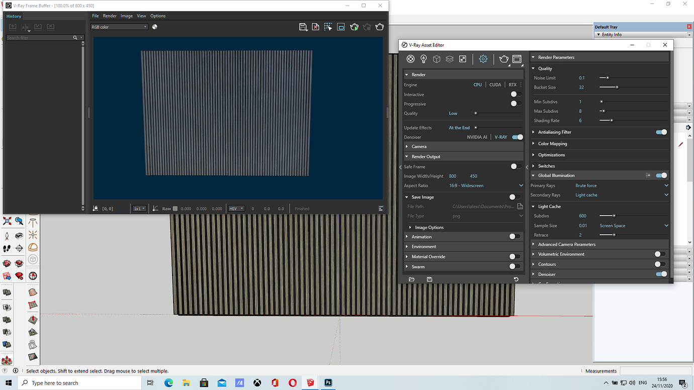
Task: Open the Materials panel in Asset Editor
Action: pyautogui.click(x=410, y=59)
